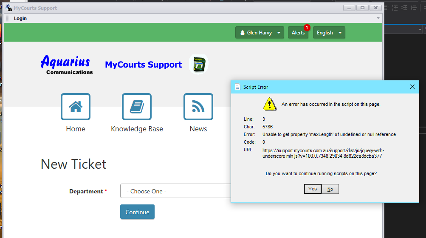Open the Department Choose One dropdown
Screen dimensions: 426x238
[x=175, y=191]
